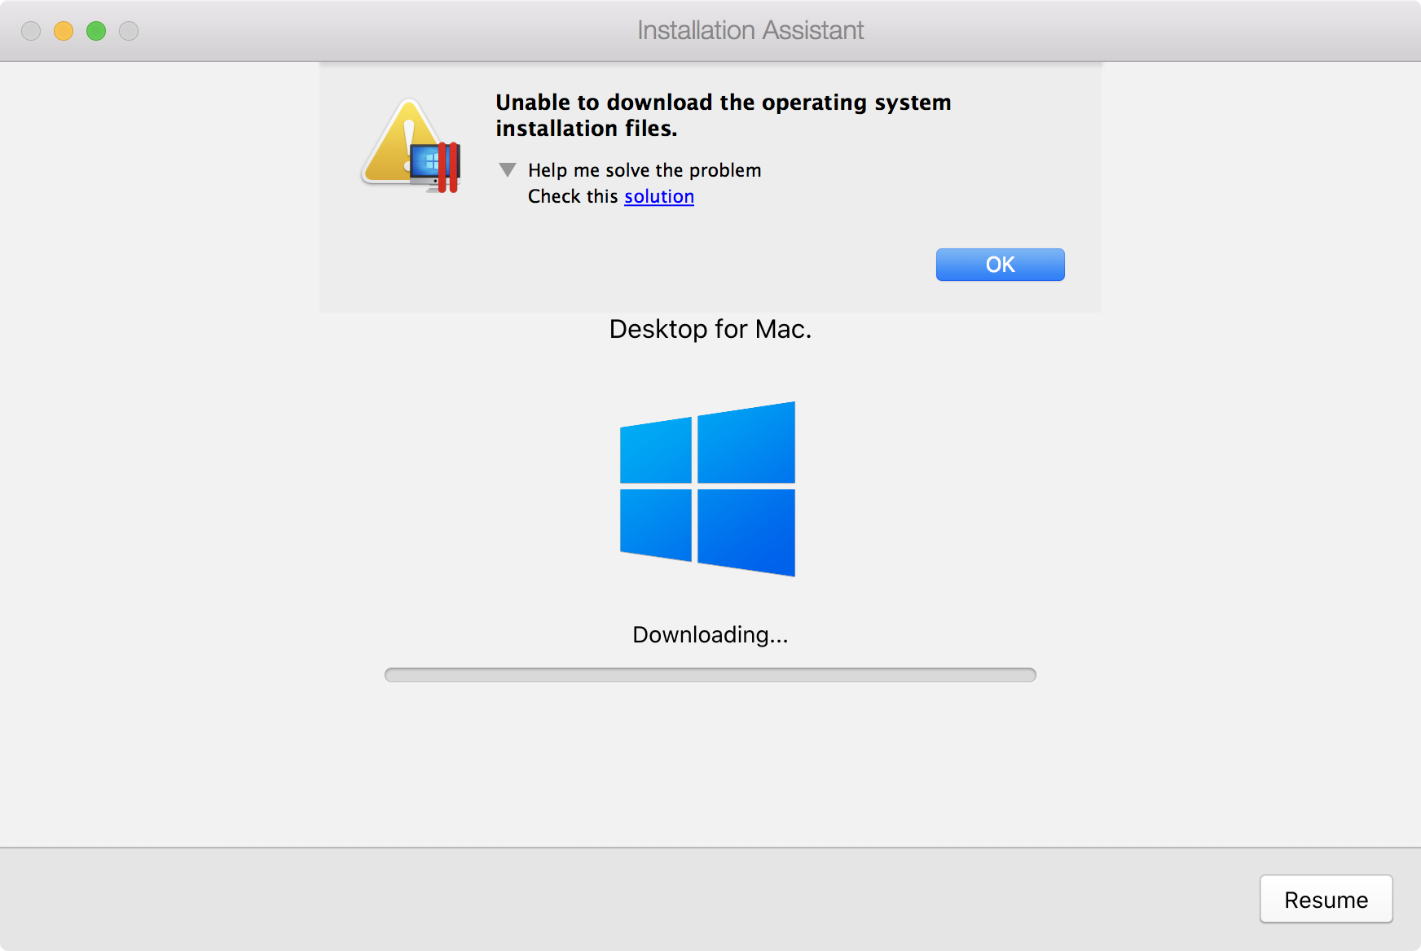Maximize the window with the green button
The height and width of the screenshot is (951, 1421).
[x=96, y=31]
